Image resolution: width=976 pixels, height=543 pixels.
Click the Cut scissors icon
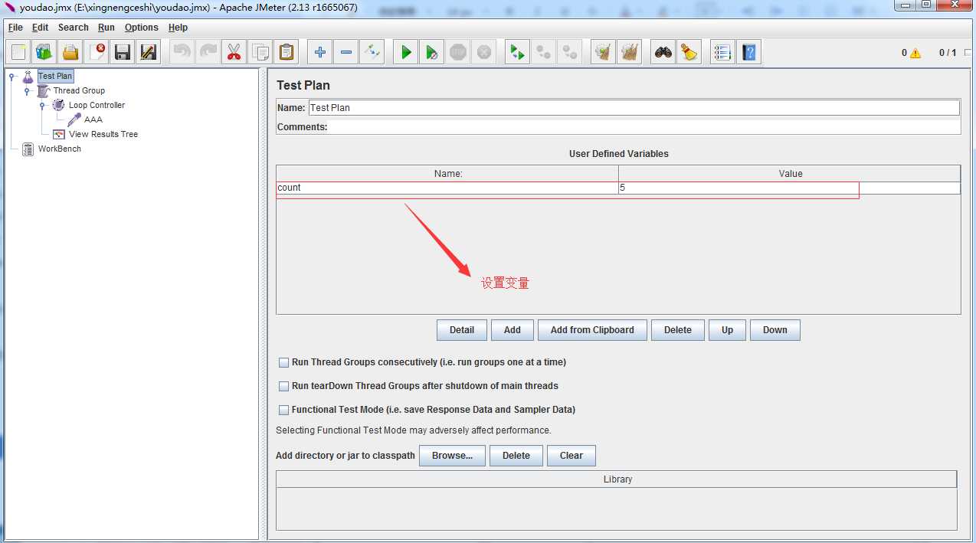coord(234,52)
